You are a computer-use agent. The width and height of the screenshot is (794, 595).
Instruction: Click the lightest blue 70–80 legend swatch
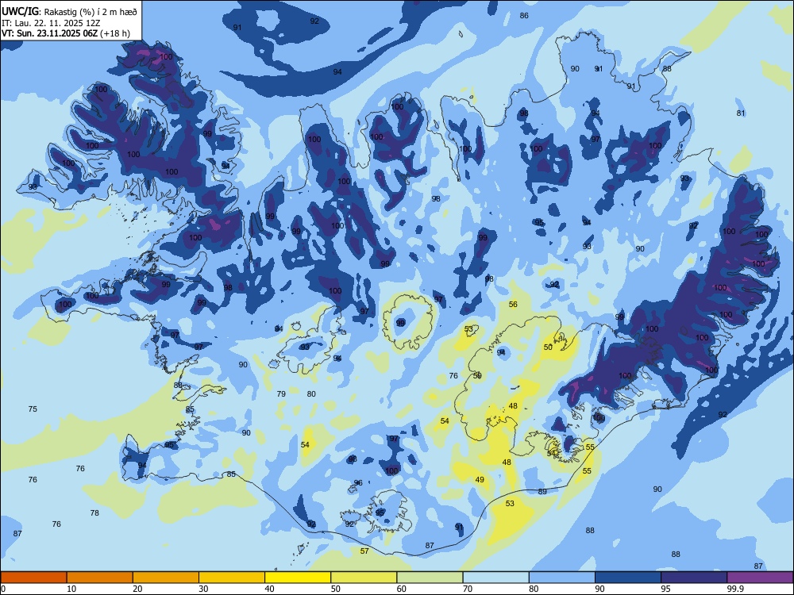click(x=495, y=578)
